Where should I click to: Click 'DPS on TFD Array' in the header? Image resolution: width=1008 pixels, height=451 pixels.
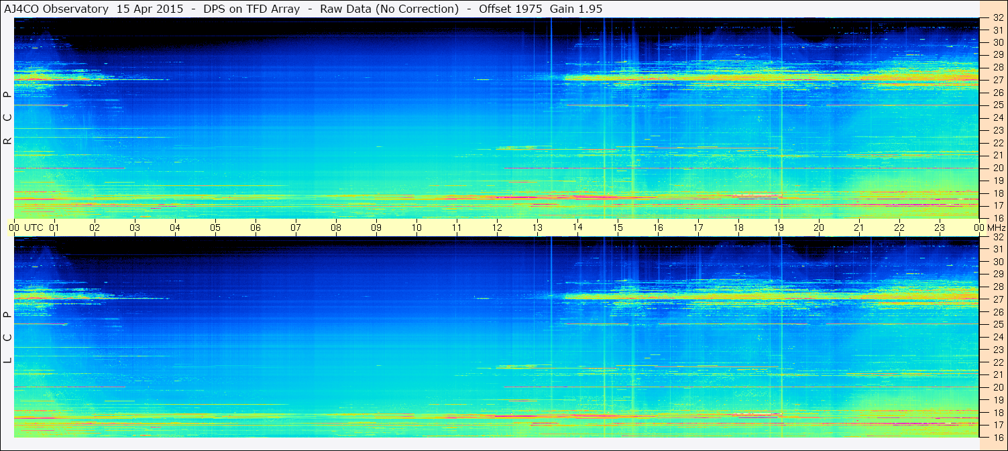[251, 9]
